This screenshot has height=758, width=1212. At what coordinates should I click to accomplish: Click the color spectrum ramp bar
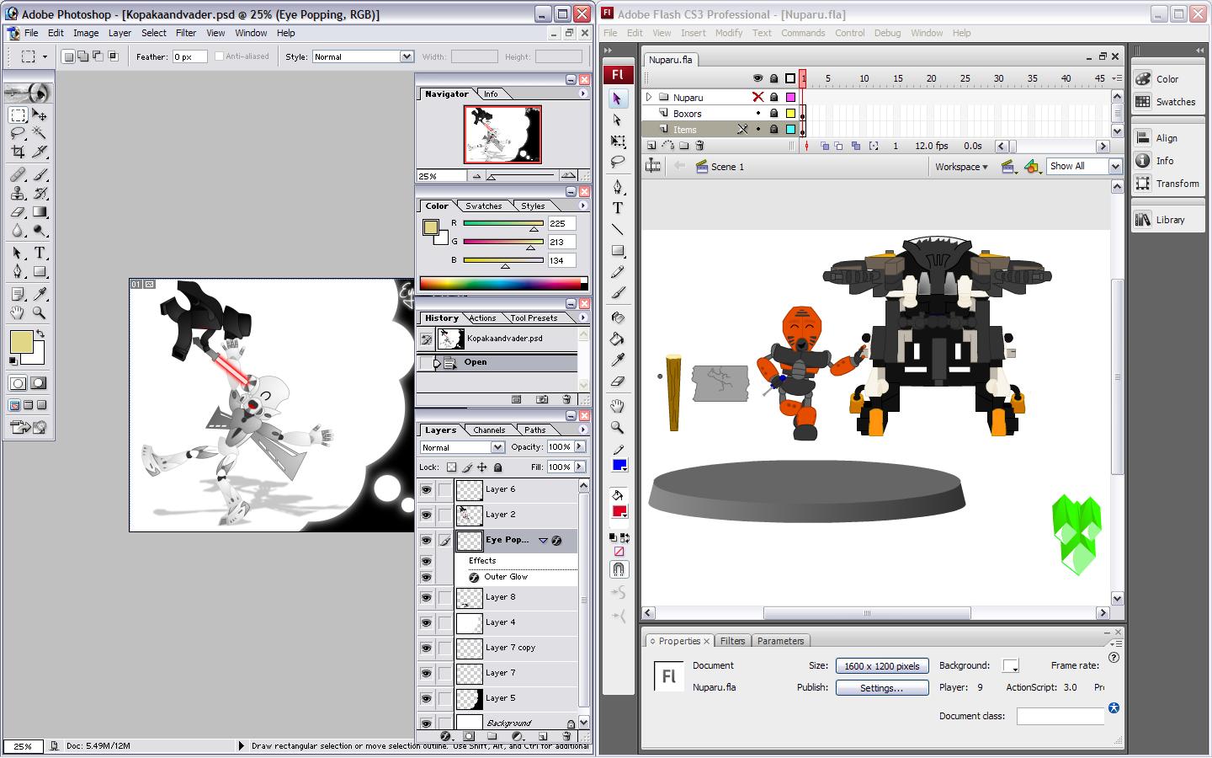pos(502,284)
